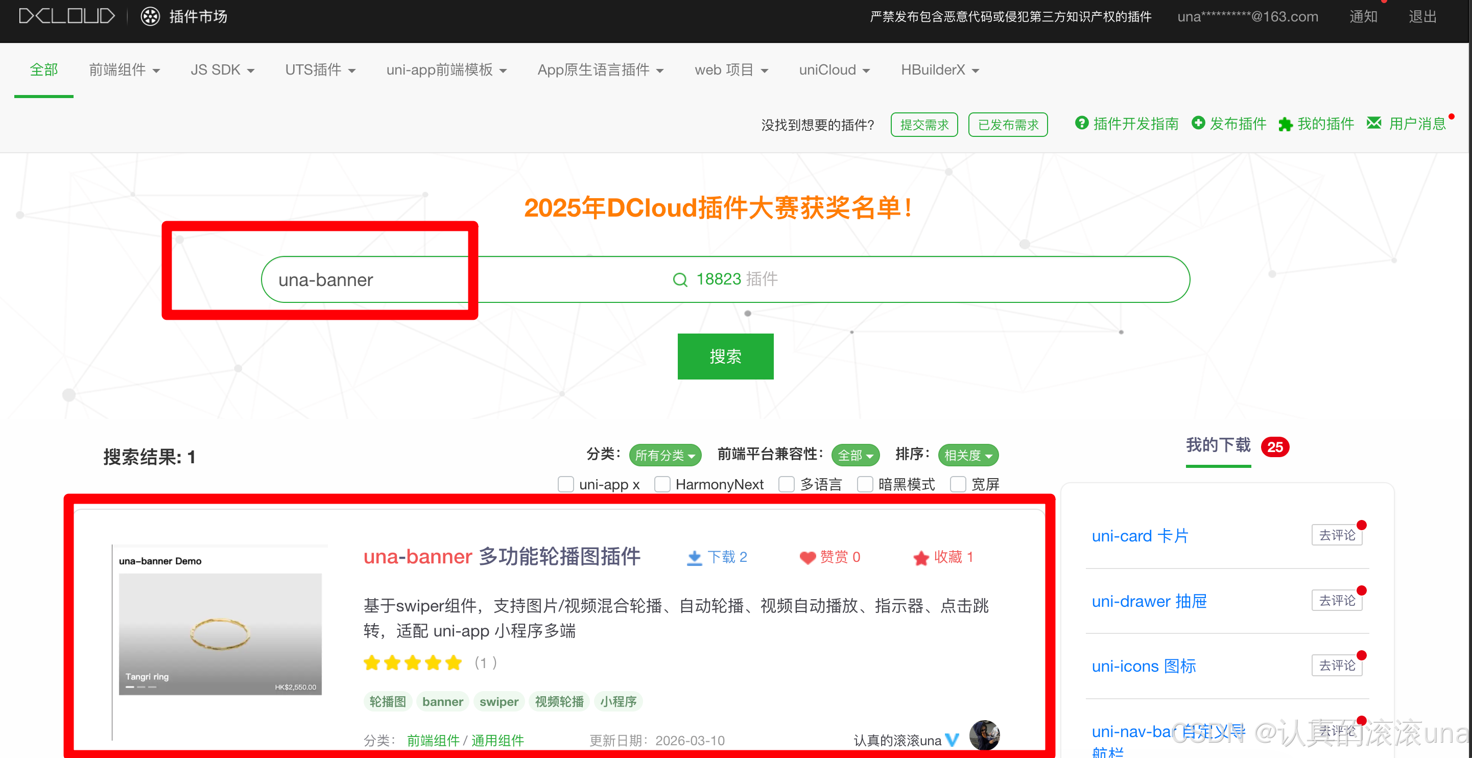Open the 相关度 sort dropdown

(x=968, y=455)
